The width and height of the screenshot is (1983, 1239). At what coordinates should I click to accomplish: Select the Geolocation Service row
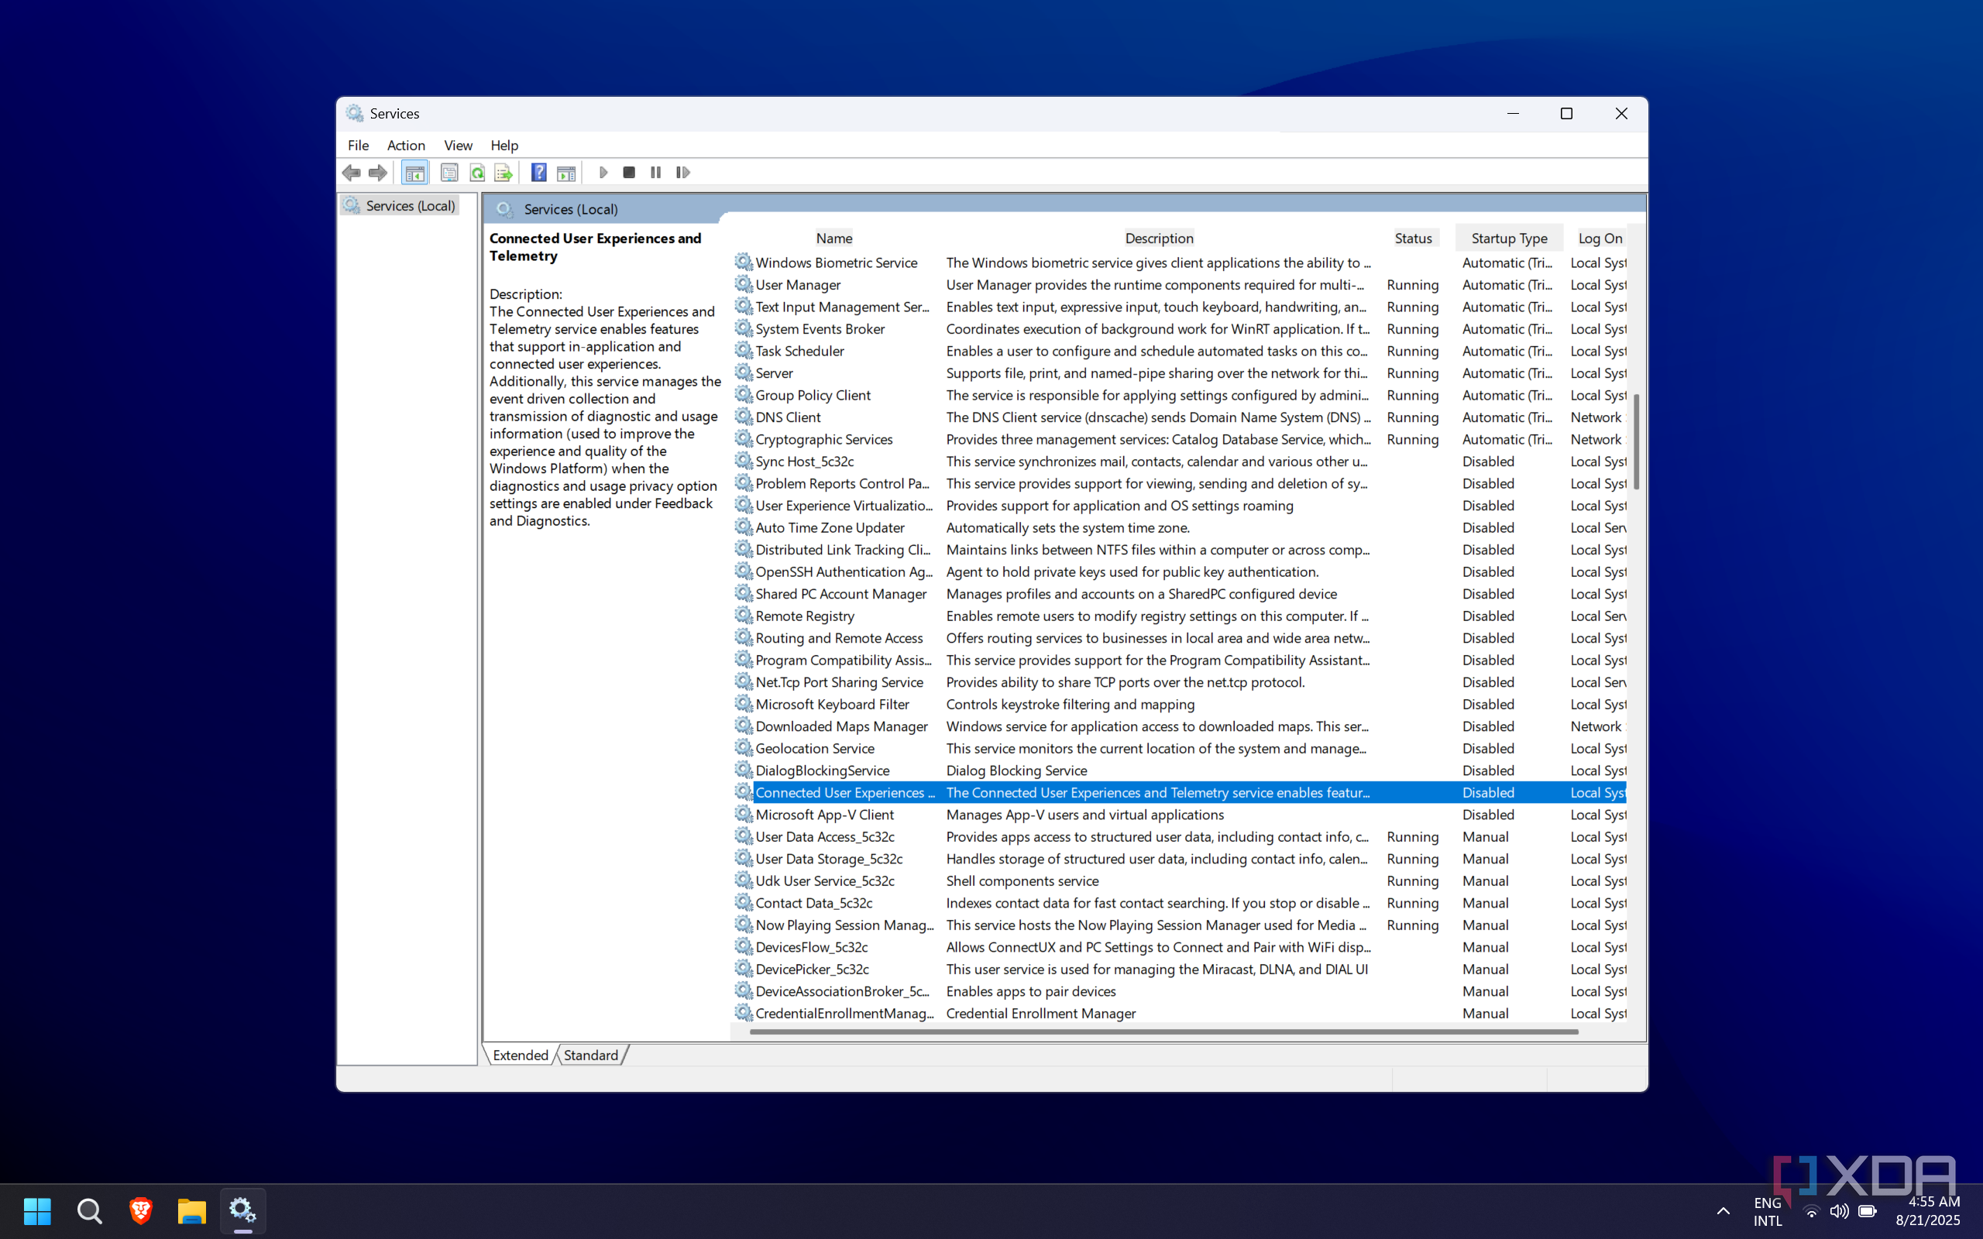click(1180, 748)
